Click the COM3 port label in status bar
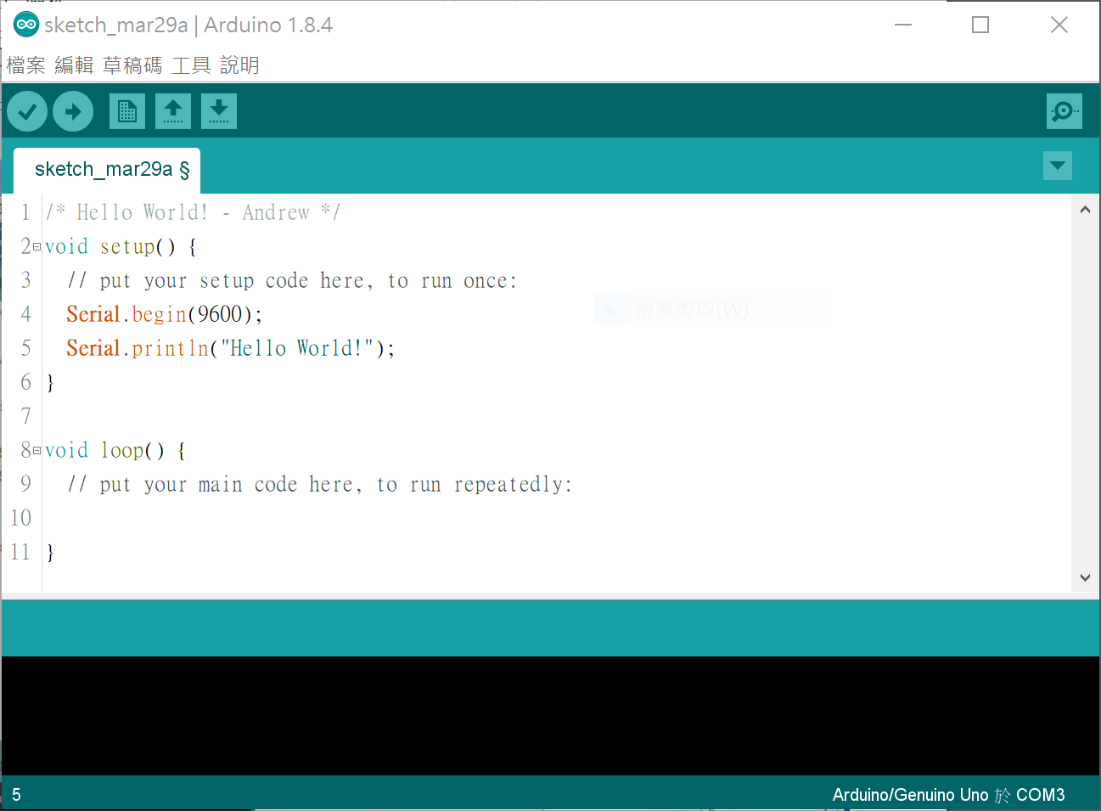 (1042, 795)
